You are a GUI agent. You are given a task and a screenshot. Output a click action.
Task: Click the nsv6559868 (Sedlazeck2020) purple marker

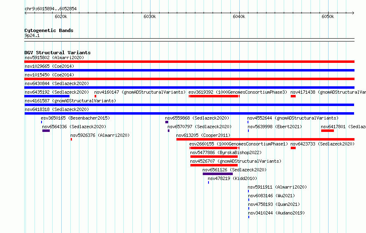pos(167,122)
